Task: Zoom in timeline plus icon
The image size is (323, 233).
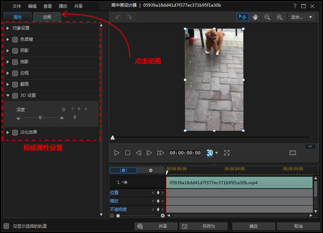Action: [163, 216]
